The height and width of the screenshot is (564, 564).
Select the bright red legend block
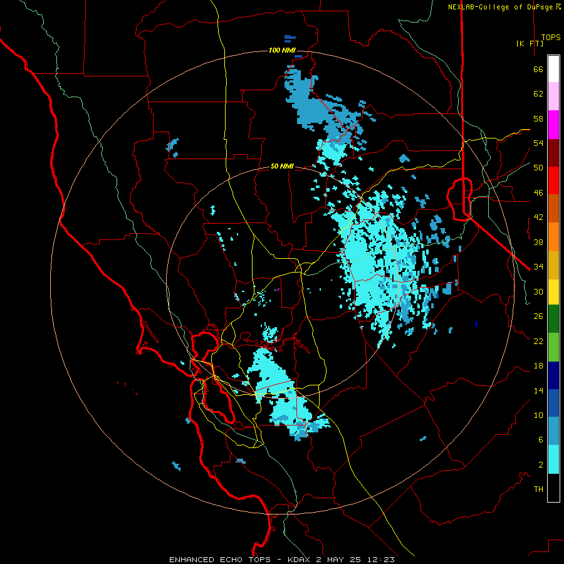553,181
